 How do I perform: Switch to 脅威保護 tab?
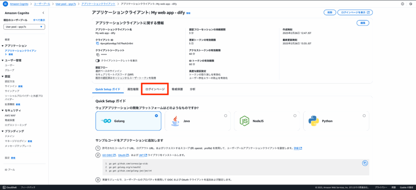[177, 89]
